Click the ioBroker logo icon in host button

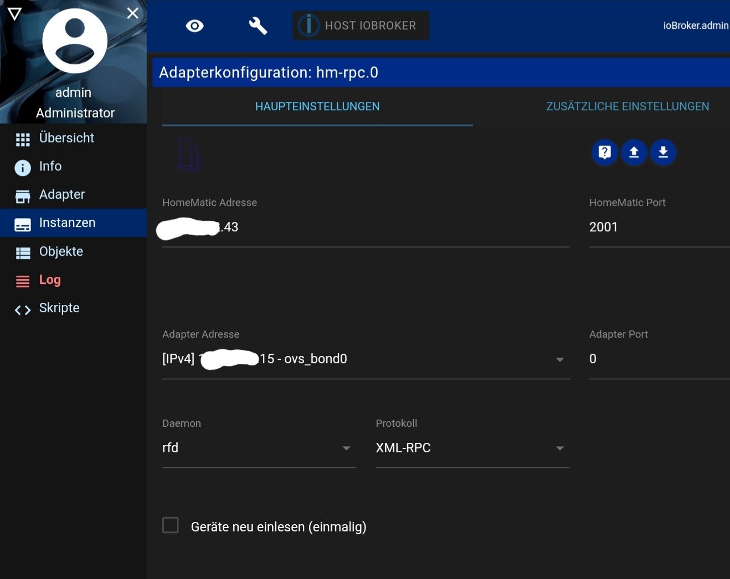pyautogui.click(x=309, y=25)
